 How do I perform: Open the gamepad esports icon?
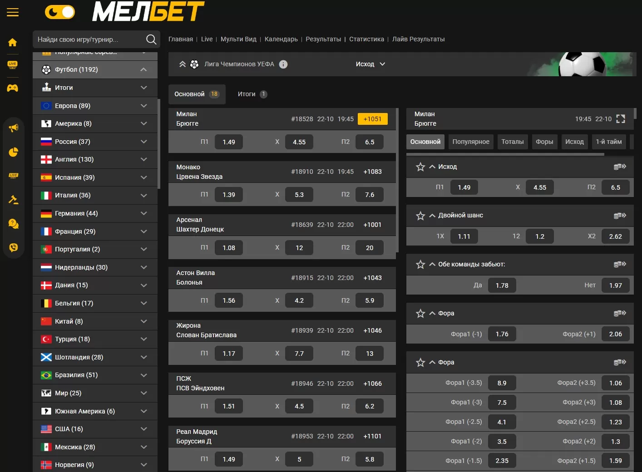[13, 88]
